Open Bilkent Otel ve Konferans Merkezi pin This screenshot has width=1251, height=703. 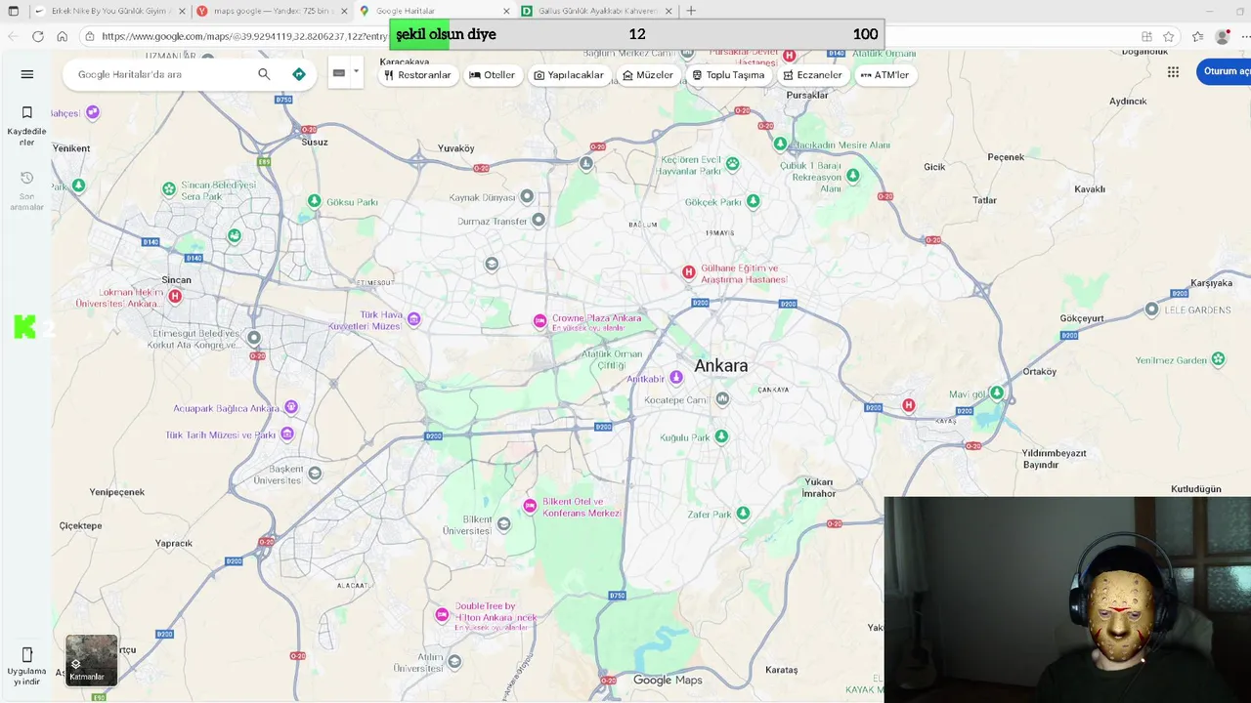click(x=530, y=505)
